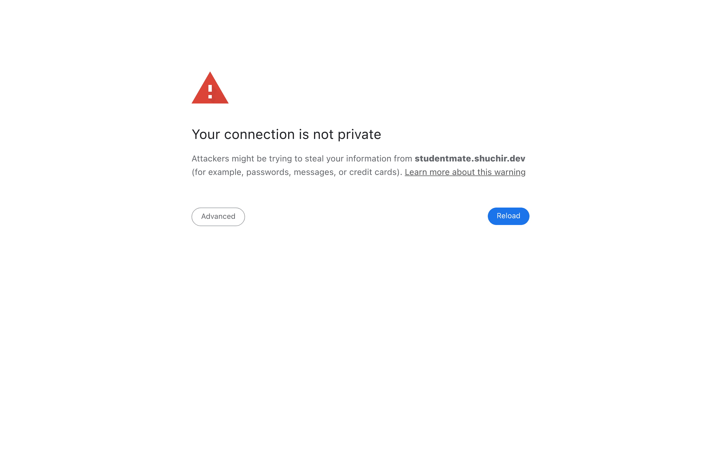
Task: Click the word "not" in the heading
Action: tap(323, 134)
